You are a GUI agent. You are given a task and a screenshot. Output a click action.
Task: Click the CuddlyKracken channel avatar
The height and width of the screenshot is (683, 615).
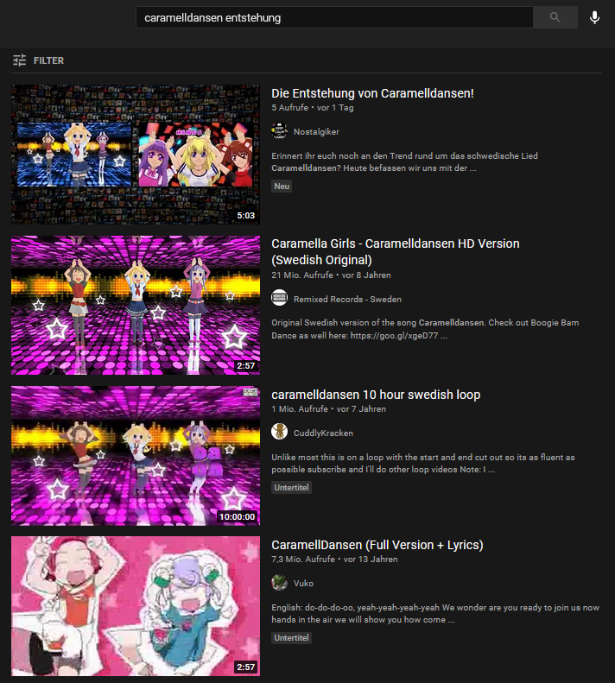[279, 433]
